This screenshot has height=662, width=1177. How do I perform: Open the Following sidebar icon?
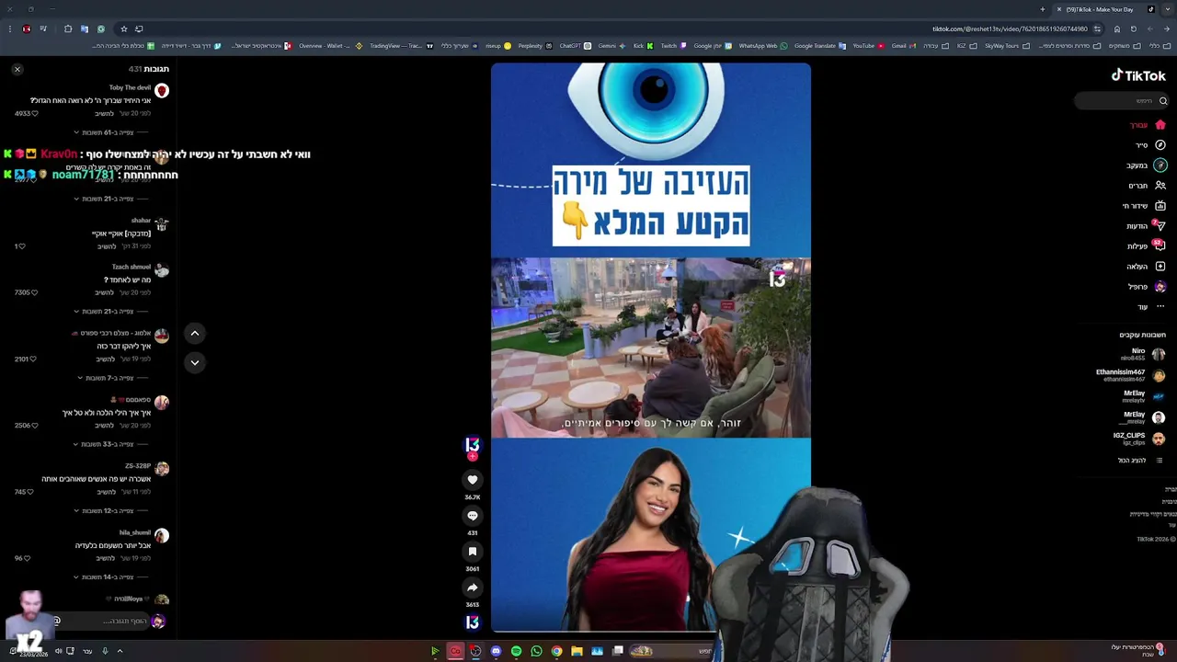(1160, 165)
